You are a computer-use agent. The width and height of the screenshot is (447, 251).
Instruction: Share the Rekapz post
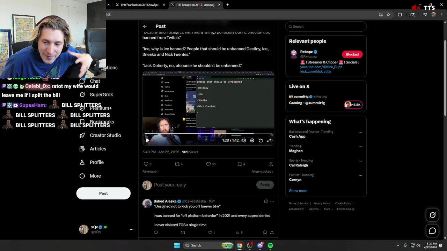pyautogui.click(x=271, y=164)
